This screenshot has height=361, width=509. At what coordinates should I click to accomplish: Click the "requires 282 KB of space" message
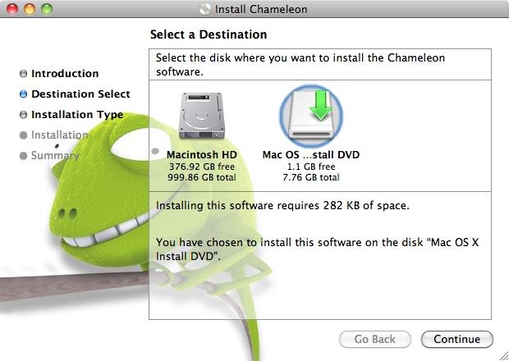(282, 206)
